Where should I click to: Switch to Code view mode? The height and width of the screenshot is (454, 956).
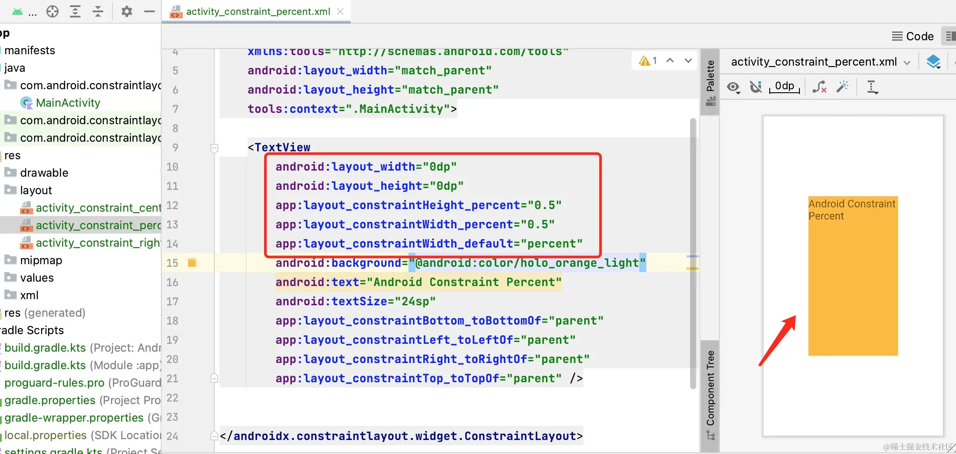click(x=913, y=36)
